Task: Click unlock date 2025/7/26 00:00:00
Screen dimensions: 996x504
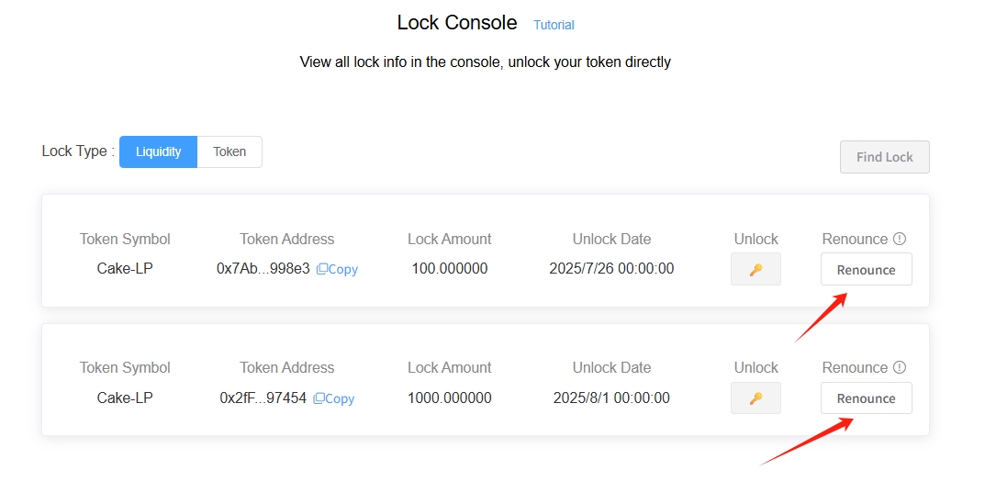Action: coord(611,269)
